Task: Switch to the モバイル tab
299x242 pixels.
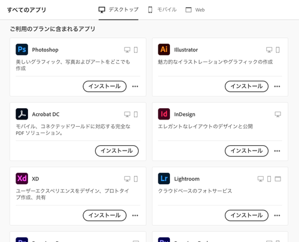Action: pyautogui.click(x=162, y=10)
